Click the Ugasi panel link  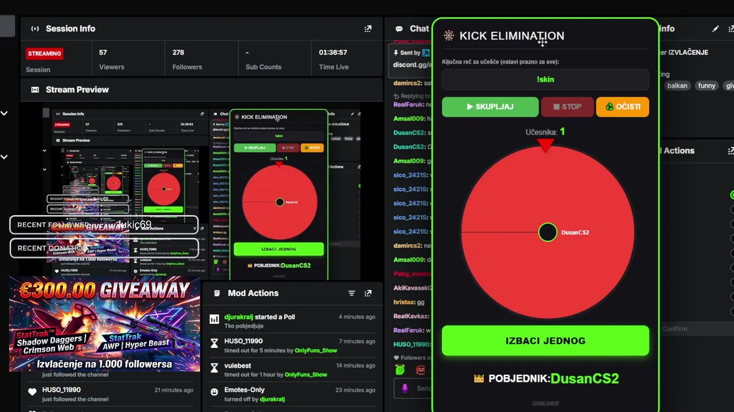545,402
